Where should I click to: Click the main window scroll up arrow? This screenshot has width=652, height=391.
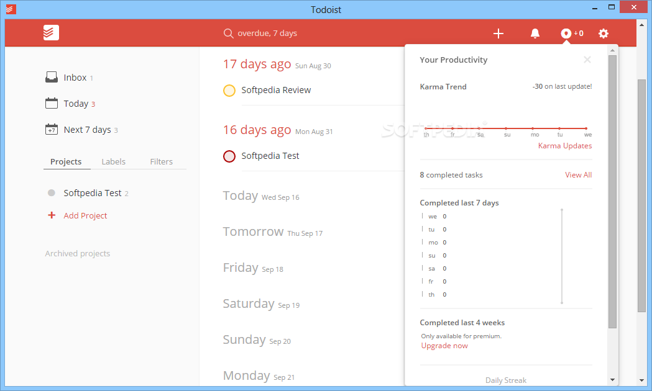[x=641, y=25]
